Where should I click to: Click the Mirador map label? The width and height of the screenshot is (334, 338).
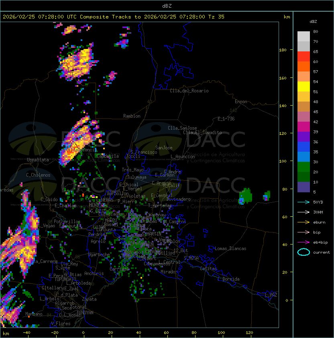click(169, 272)
